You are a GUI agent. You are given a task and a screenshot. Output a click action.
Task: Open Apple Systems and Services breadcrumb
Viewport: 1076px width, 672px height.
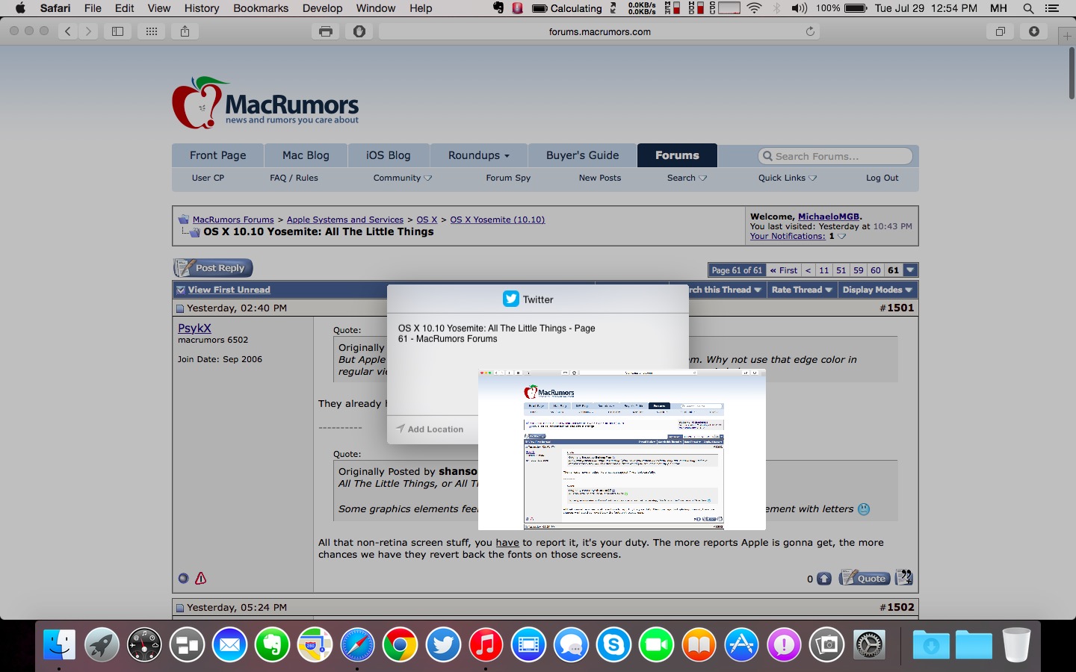pyautogui.click(x=345, y=220)
